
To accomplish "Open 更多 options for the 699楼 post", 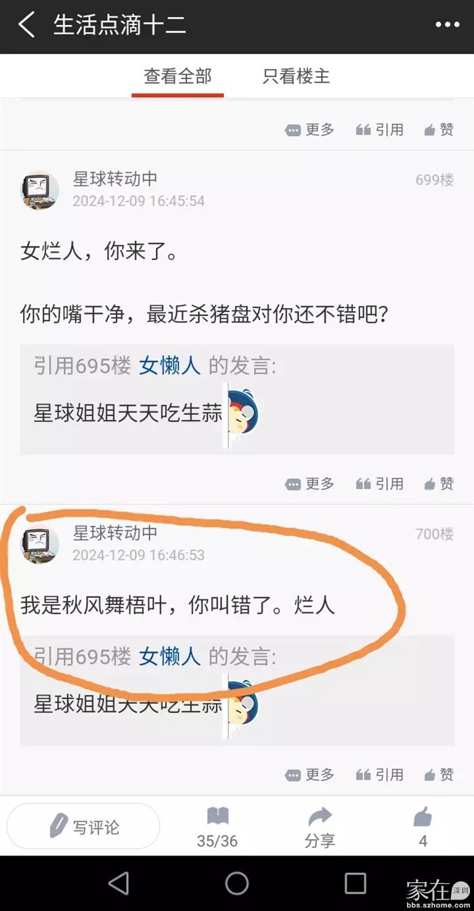I will click(309, 484).
